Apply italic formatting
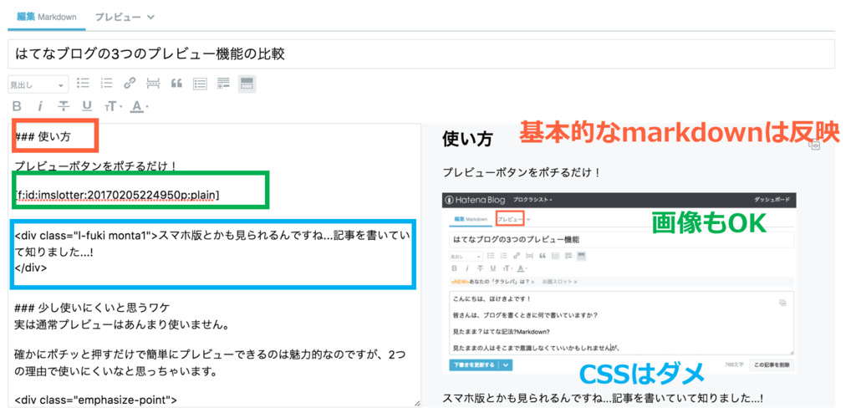The image size is (856, 413). pyautogui.click(x=40, y=106)
